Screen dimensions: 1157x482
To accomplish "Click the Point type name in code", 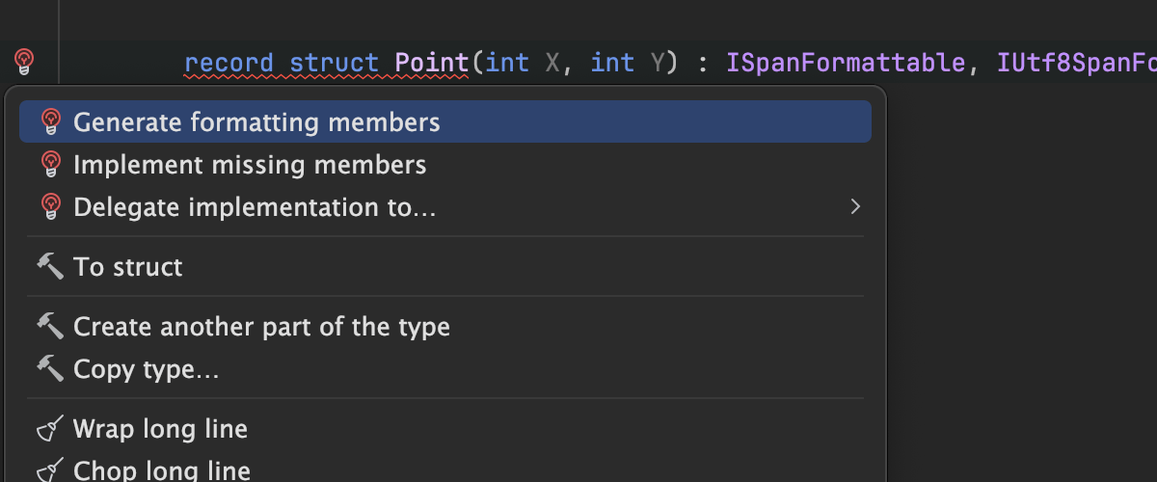I will click(x=431, y=63).
